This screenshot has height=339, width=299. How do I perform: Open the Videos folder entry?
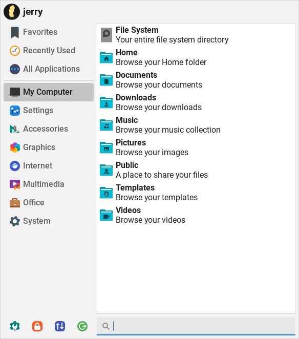coord(196,215)
